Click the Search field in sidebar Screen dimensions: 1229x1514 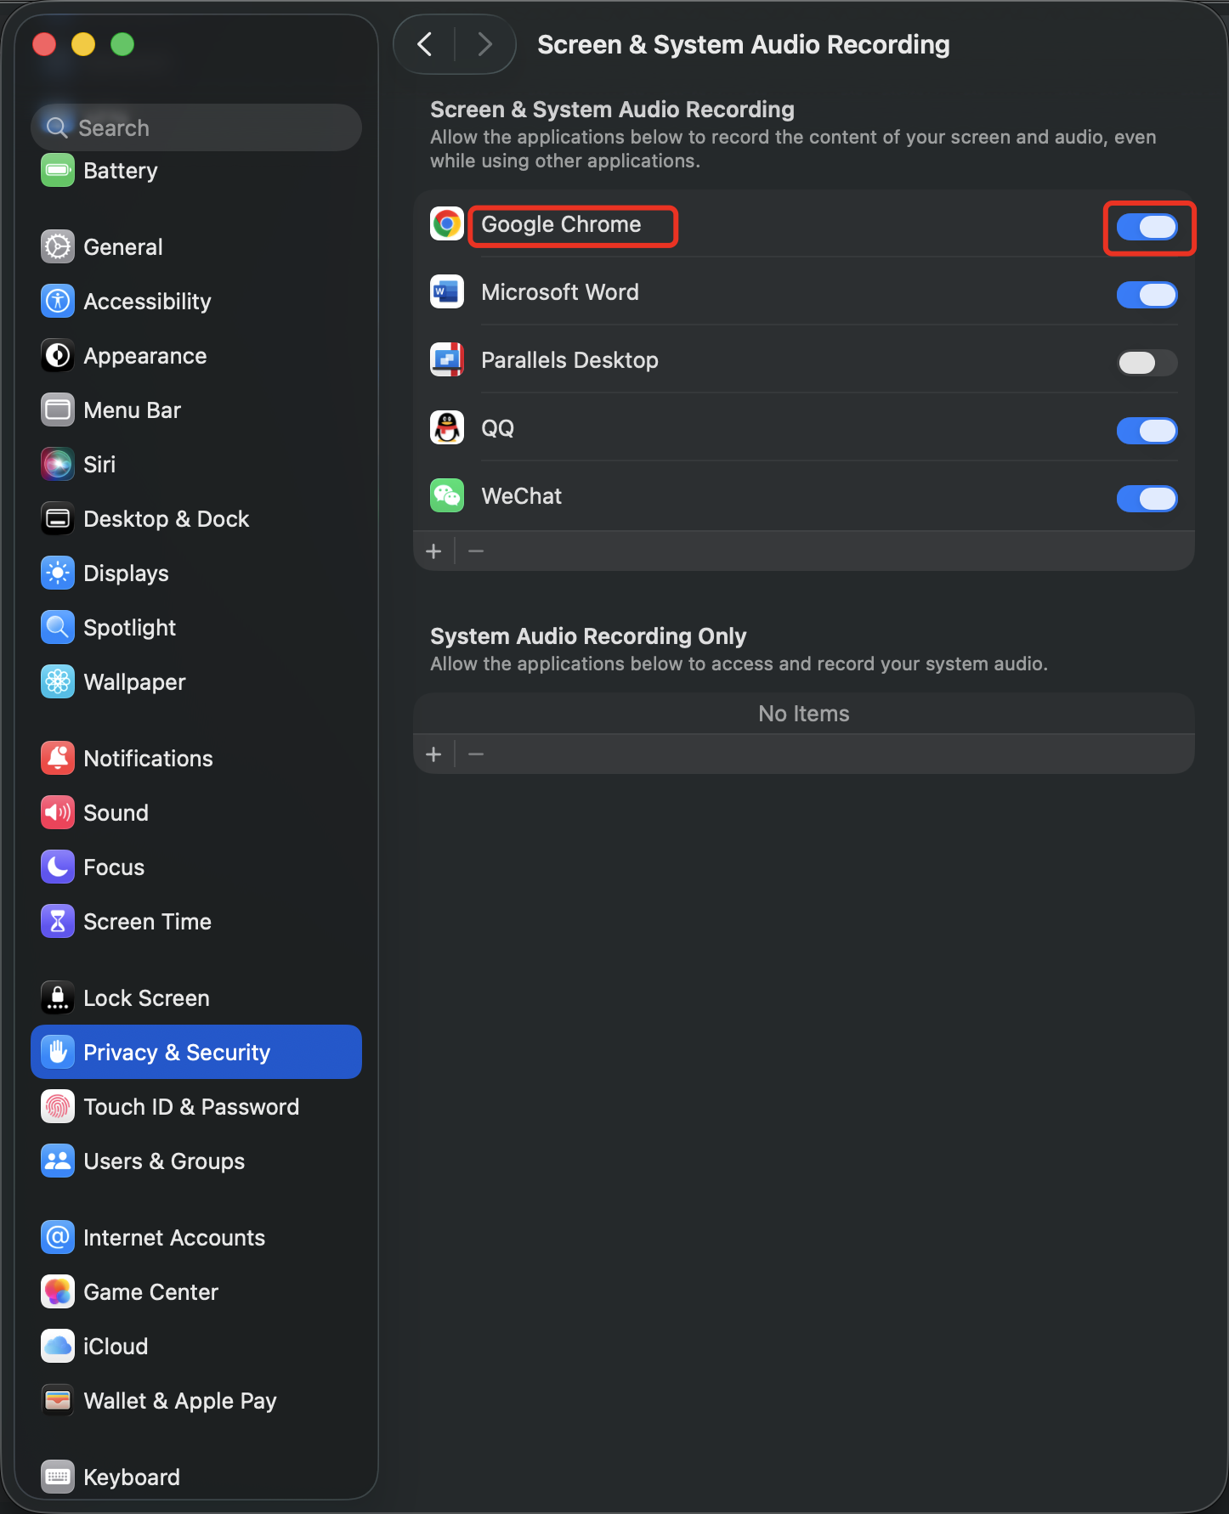196,127
